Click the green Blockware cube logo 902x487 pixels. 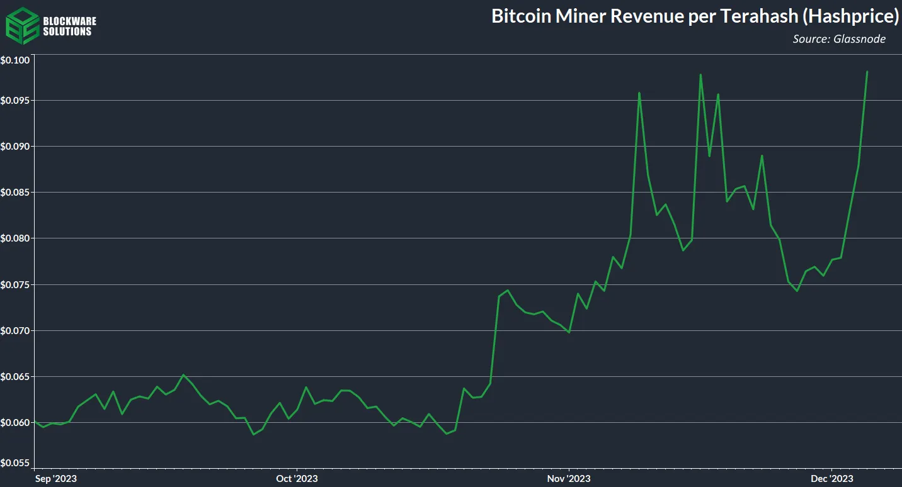(x=22, y=26)
